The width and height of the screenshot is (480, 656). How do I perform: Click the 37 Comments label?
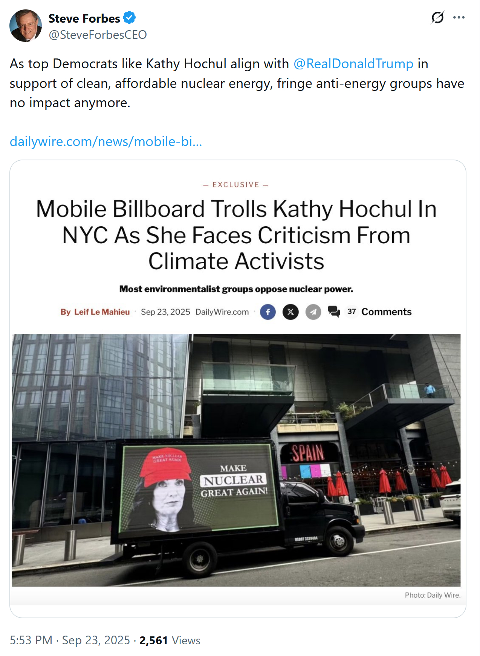coord(379,312)
